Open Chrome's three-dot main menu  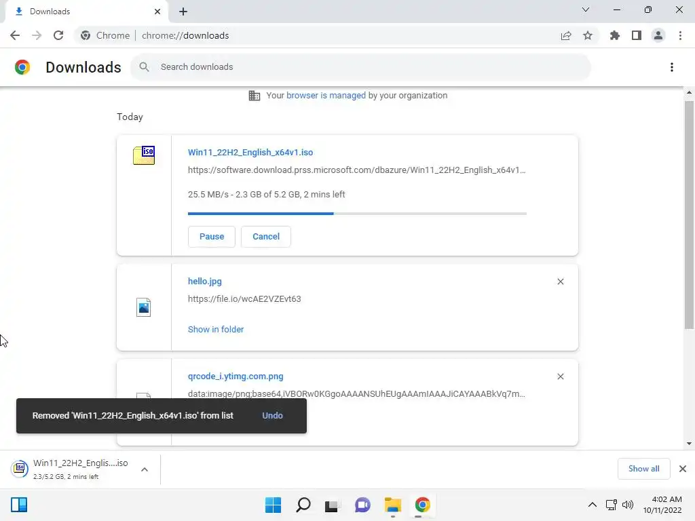(x=680, y=35)
